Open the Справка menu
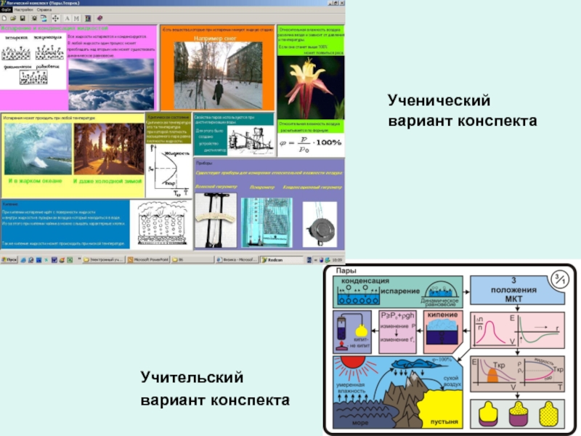Image resolution: width=581 pixels, height=436 pixels. [44, 9]
